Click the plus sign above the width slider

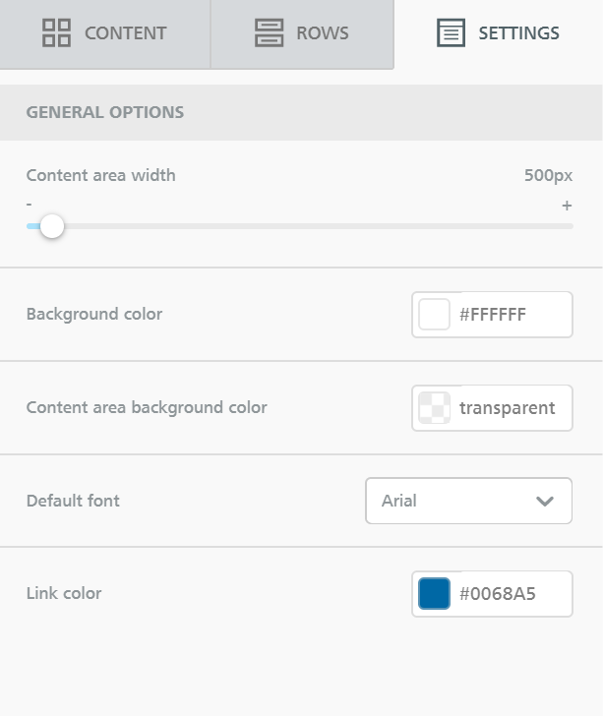coord(567,206)
